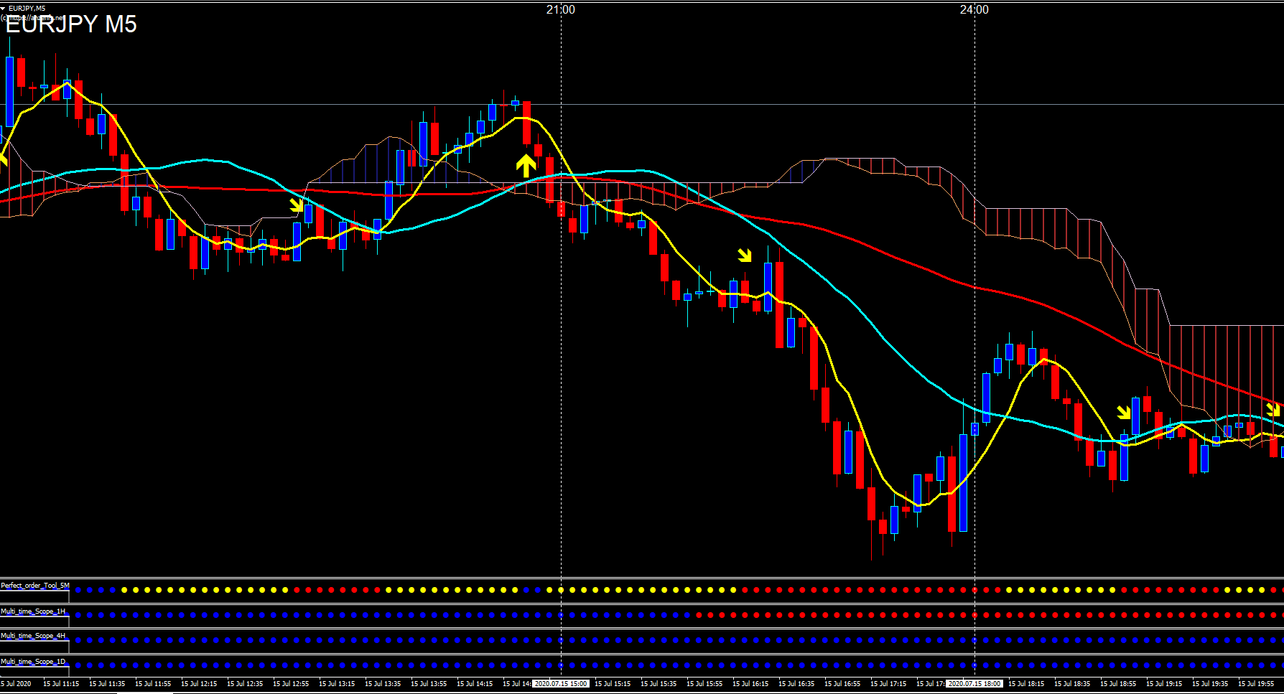
Task: Click the 15 Jul 11:55 time label
Action: (x=153, y=684)
